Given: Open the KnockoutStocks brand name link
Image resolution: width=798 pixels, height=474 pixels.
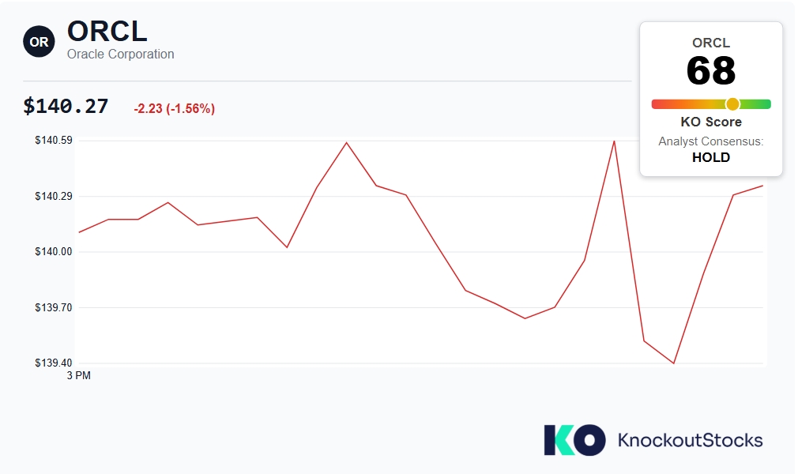Looking at the screenshot, I should tap(690, 440).
